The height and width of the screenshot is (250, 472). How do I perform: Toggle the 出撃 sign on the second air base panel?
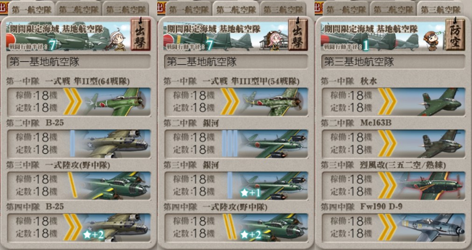click(298, 34)
